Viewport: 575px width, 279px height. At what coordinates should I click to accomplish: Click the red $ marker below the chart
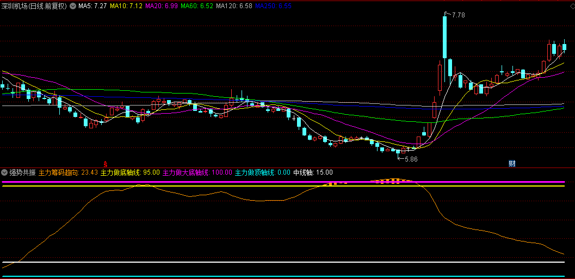(106, 163)
